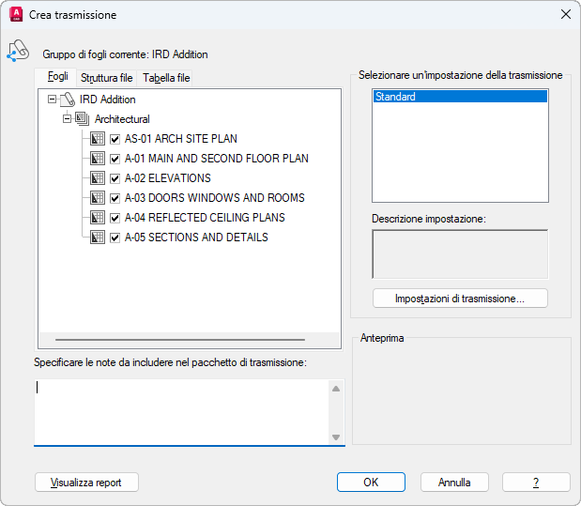Screen dimensions: 581x506
Task: Select the AS-01 ARCH SITE PLAN row text
Action: (181, 139)
